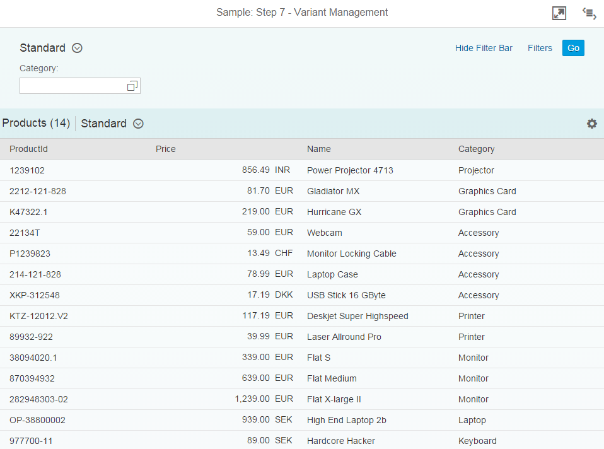
Task: Expand filter bar Standard variant dropdown
Action: point(77,48)
